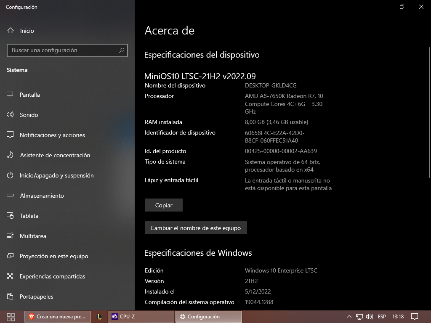Click the Buscar una configuración field
The image size is (431, 323).
coord(67,50)
